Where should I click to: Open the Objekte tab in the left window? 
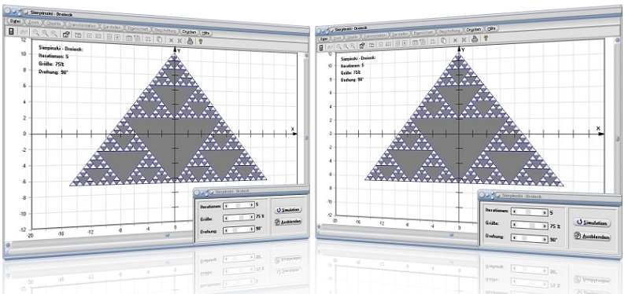click(x=54, y=24)
